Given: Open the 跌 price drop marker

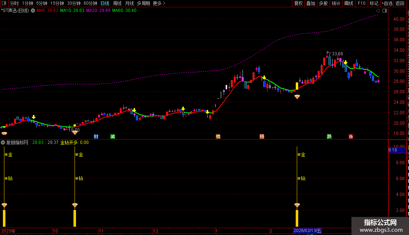Looking at the screenshot, I should [x=329, y=137].
